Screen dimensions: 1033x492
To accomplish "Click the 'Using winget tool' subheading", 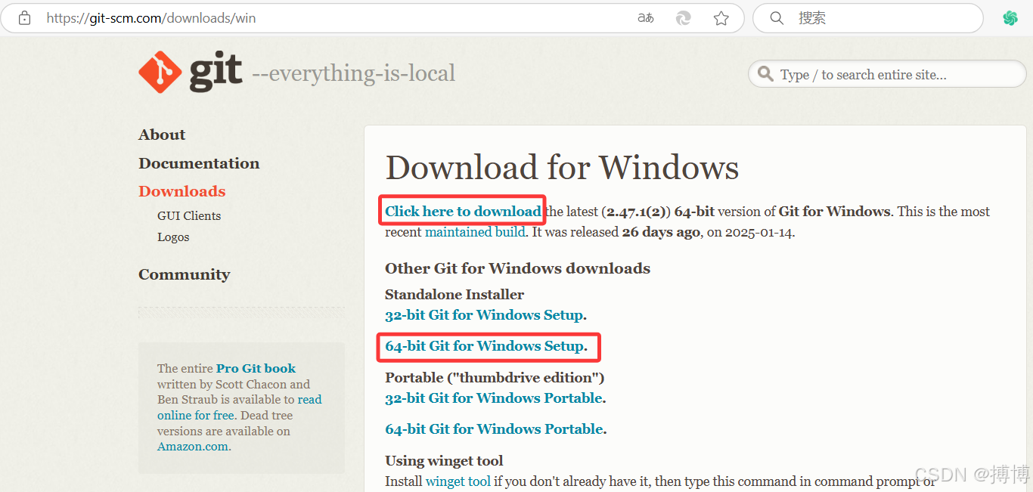I will pos(444,461).
